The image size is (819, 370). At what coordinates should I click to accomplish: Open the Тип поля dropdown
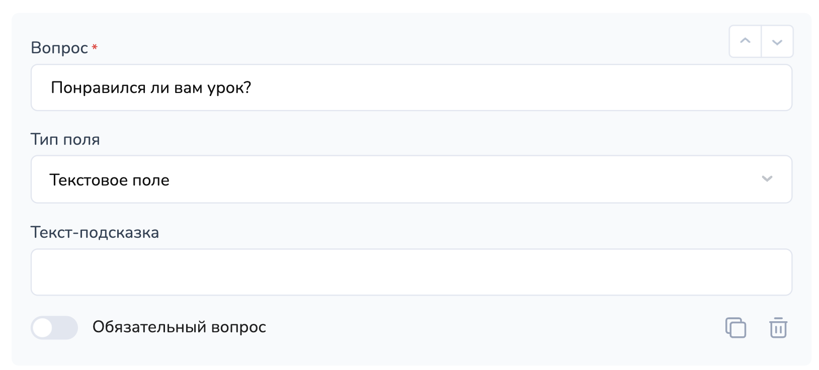coord(411,179)
